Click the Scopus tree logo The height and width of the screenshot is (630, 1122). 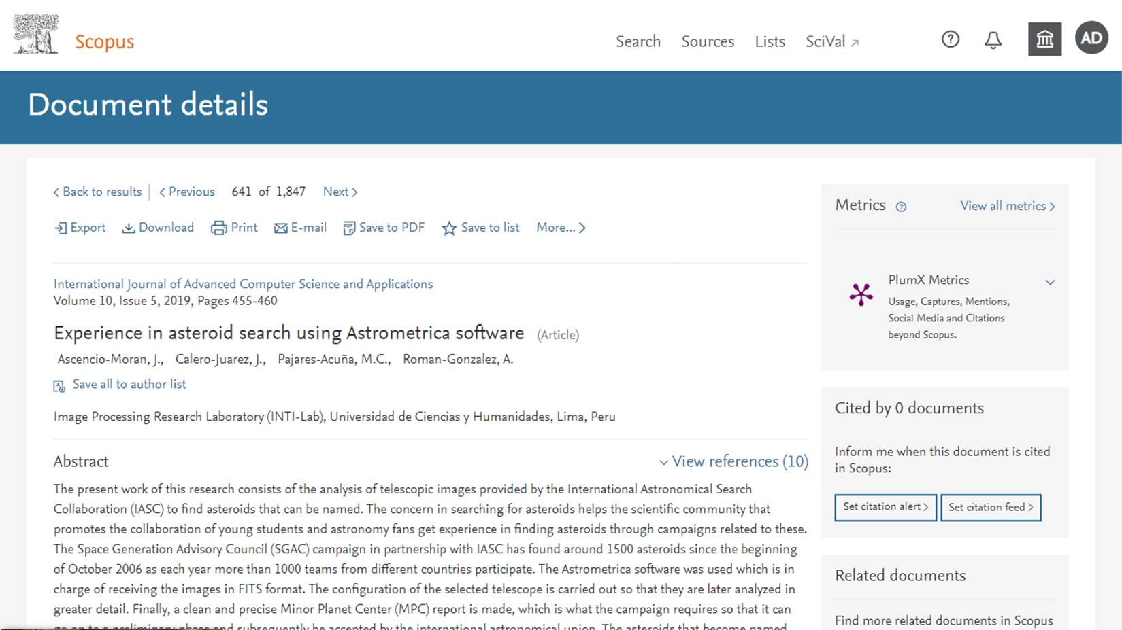point(36,35)
